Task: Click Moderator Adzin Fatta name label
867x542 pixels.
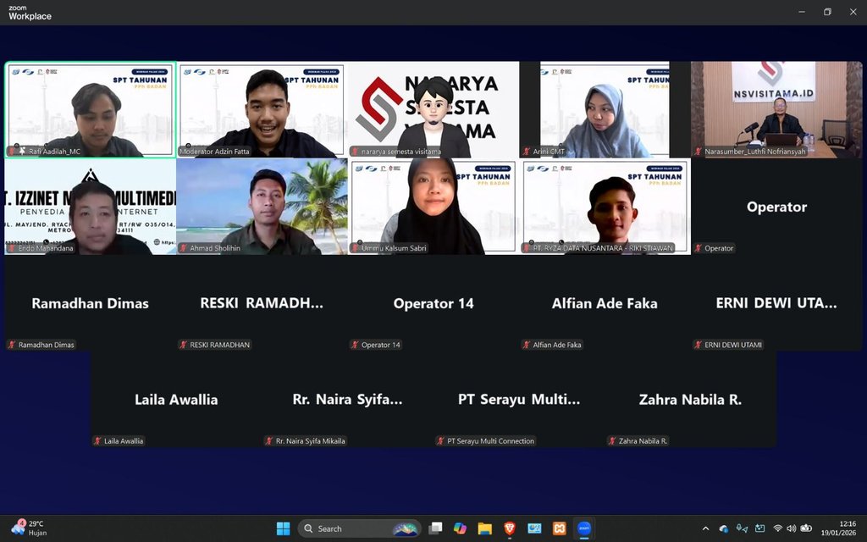Action: coord(214,152)
